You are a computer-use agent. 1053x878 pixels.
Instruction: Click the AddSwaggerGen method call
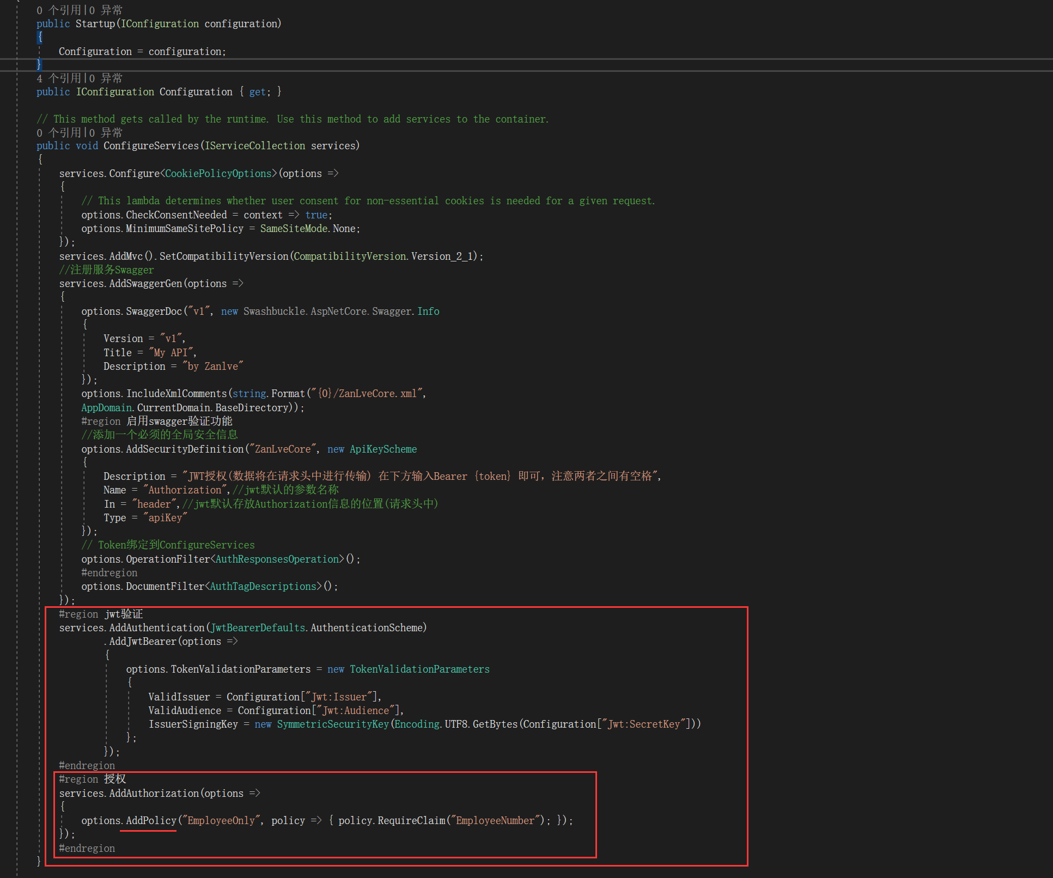click(x=145, y=284)
